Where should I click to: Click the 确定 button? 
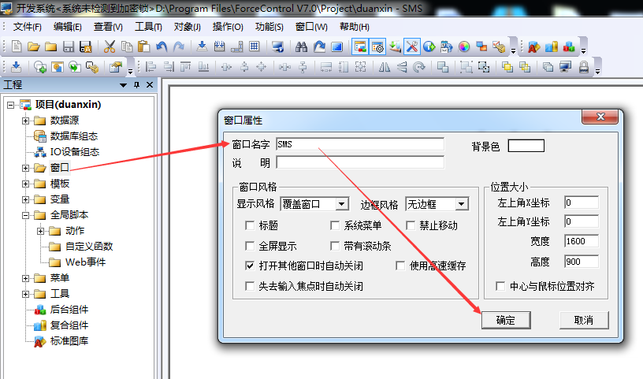point(506,320)
